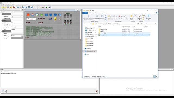Click the yellow light bulb icon

pos(55,19)
